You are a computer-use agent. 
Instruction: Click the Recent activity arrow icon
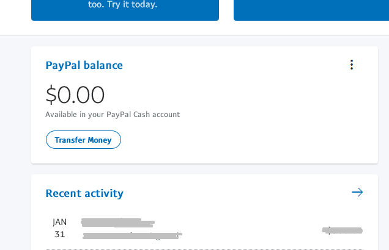pos(357,193)
